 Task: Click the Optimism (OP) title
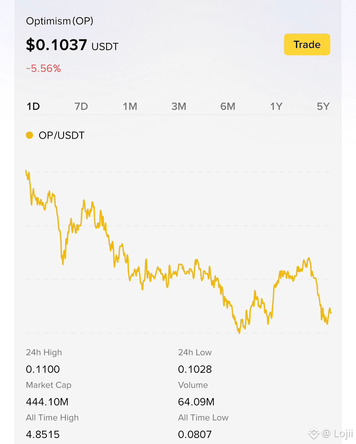(59, 21)
